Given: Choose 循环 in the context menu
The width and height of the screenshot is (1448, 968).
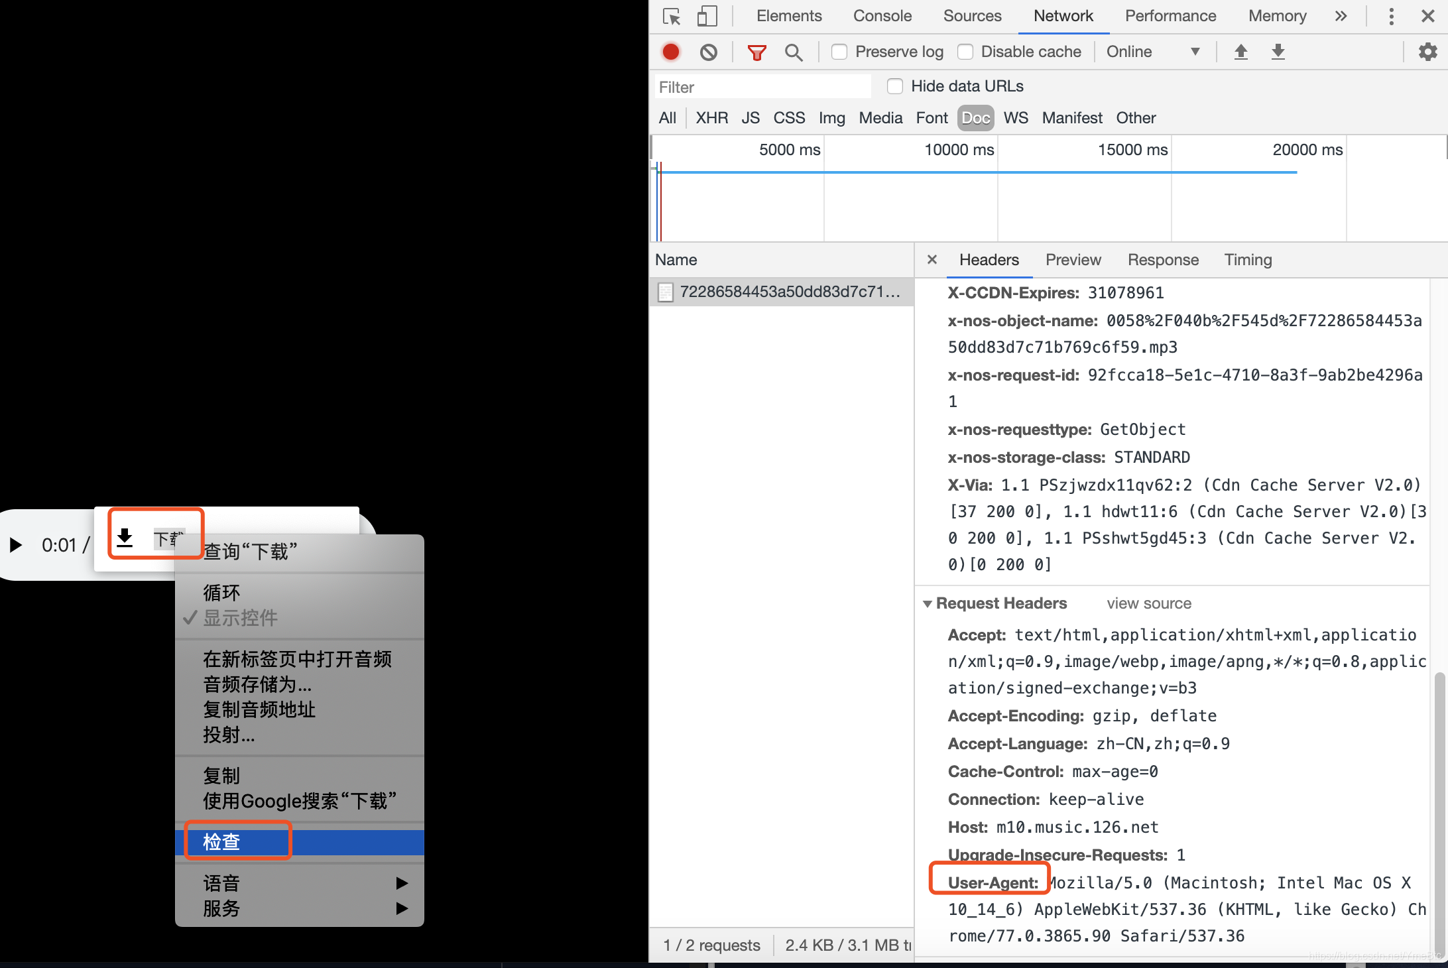Looking at the screenshot, I should 300,592.
